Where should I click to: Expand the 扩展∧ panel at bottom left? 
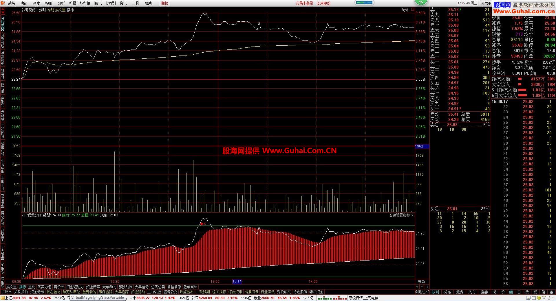click(x=6, y=292)
